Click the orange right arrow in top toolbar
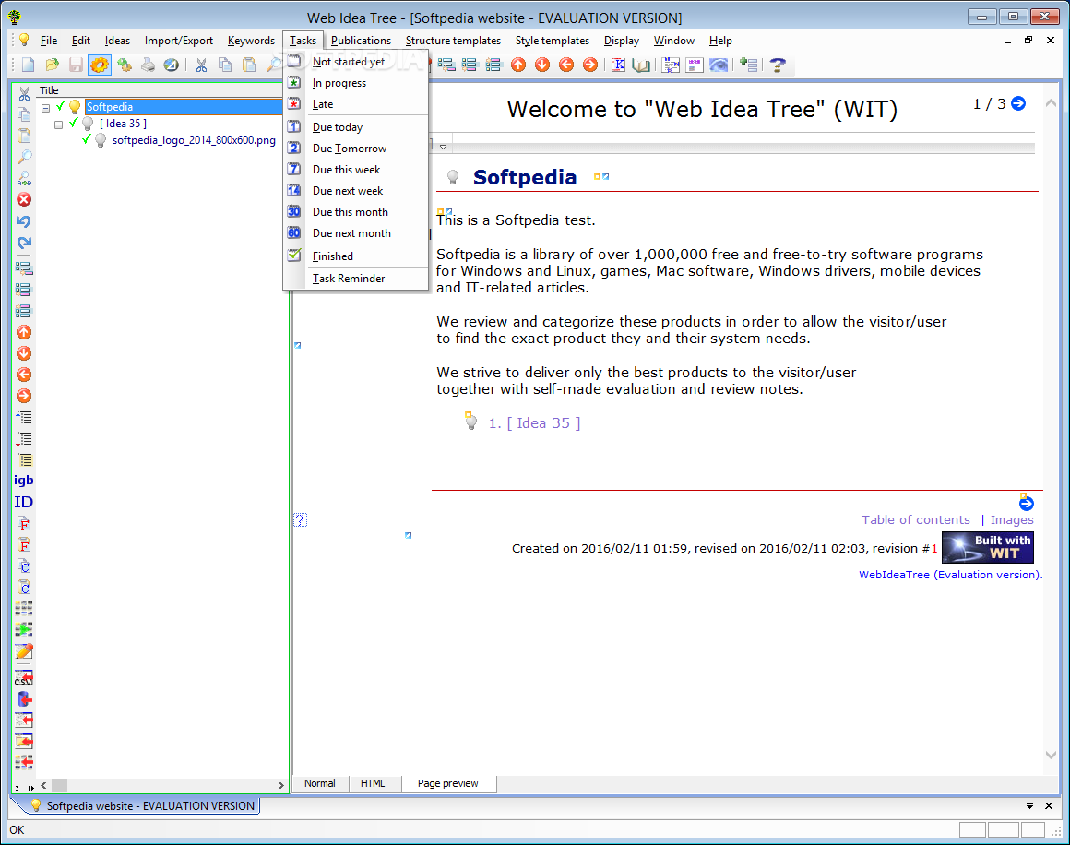 tap(590, 65)
